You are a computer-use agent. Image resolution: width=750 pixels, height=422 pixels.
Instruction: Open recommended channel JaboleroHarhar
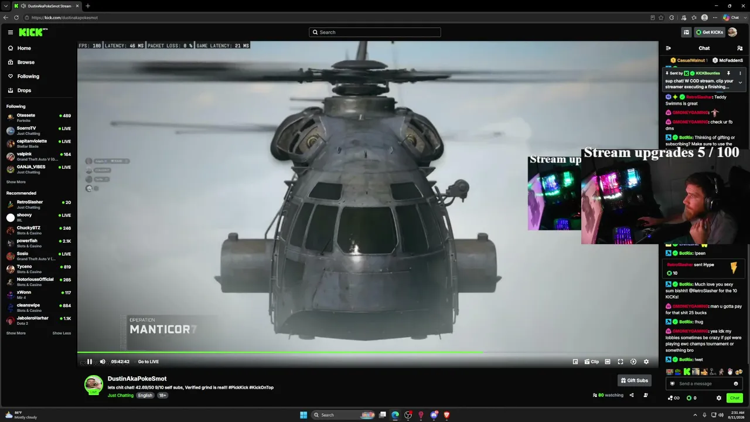39,320
